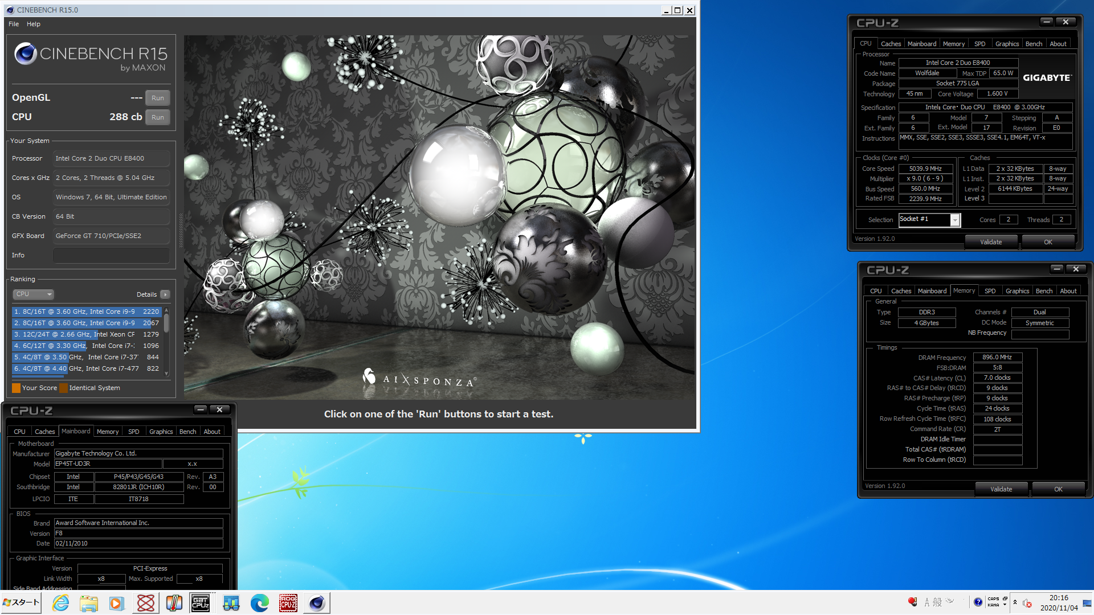Viewport: 1094px width, 615px height.
Task: Click the IME red ball language icon
Action: (x=912, y=602)
